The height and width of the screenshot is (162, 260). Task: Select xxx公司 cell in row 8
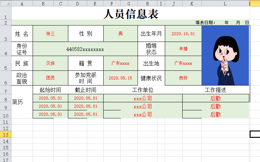click(143, 98)
